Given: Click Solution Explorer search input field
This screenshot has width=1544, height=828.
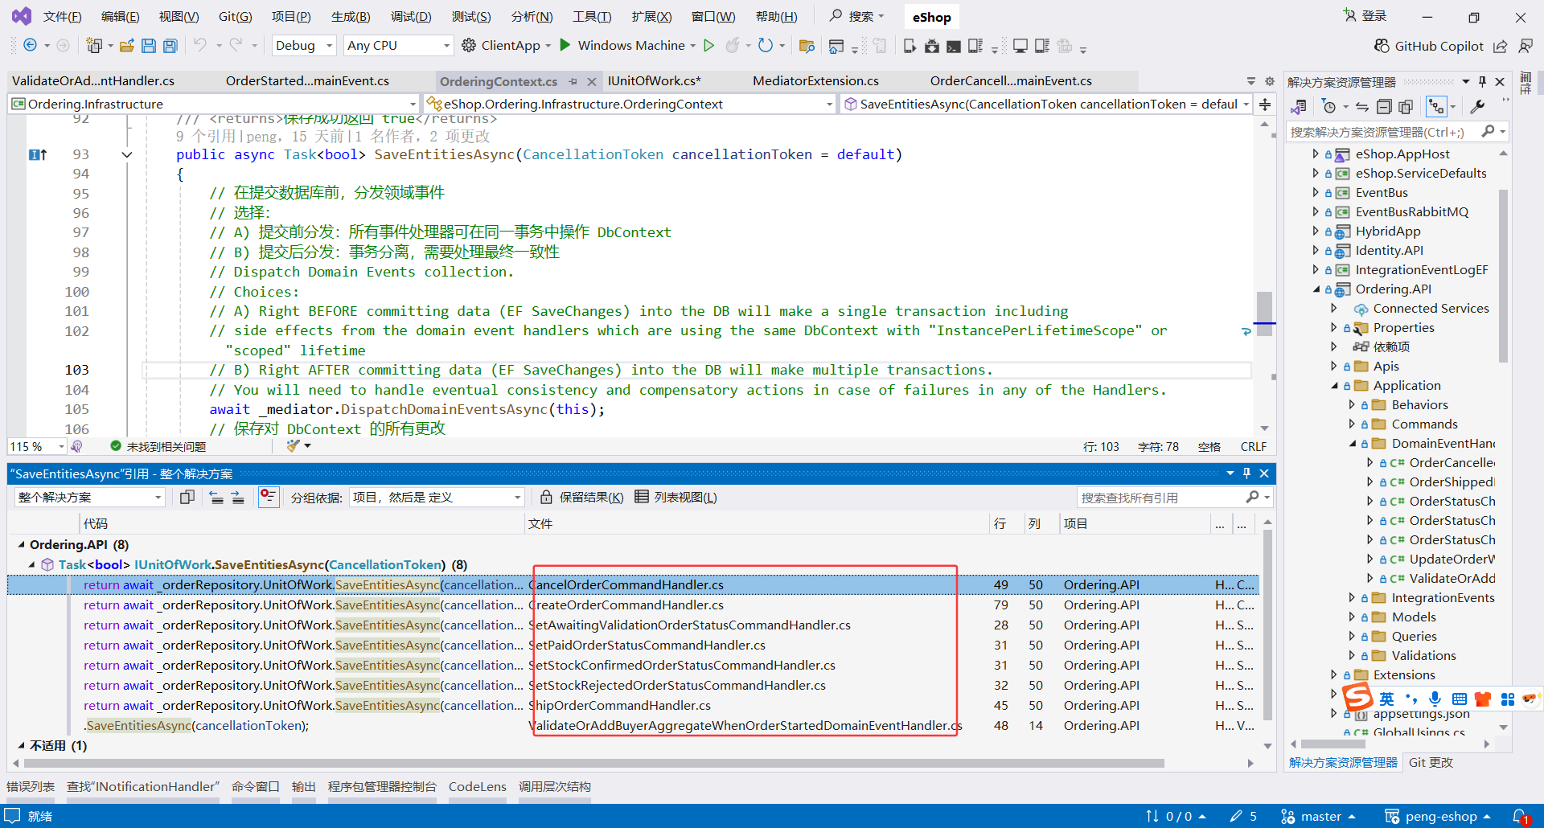Looking at the screenshot, I should pyautogui.click(x=1385, y=132).
